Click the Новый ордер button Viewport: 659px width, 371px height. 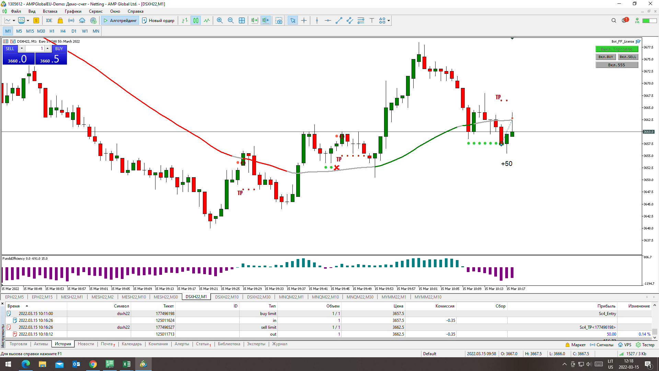click(x=158, y=21)
